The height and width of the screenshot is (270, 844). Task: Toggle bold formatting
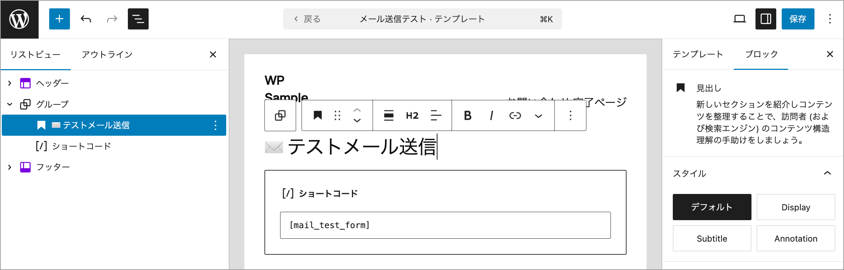click(x=468, y=116)
